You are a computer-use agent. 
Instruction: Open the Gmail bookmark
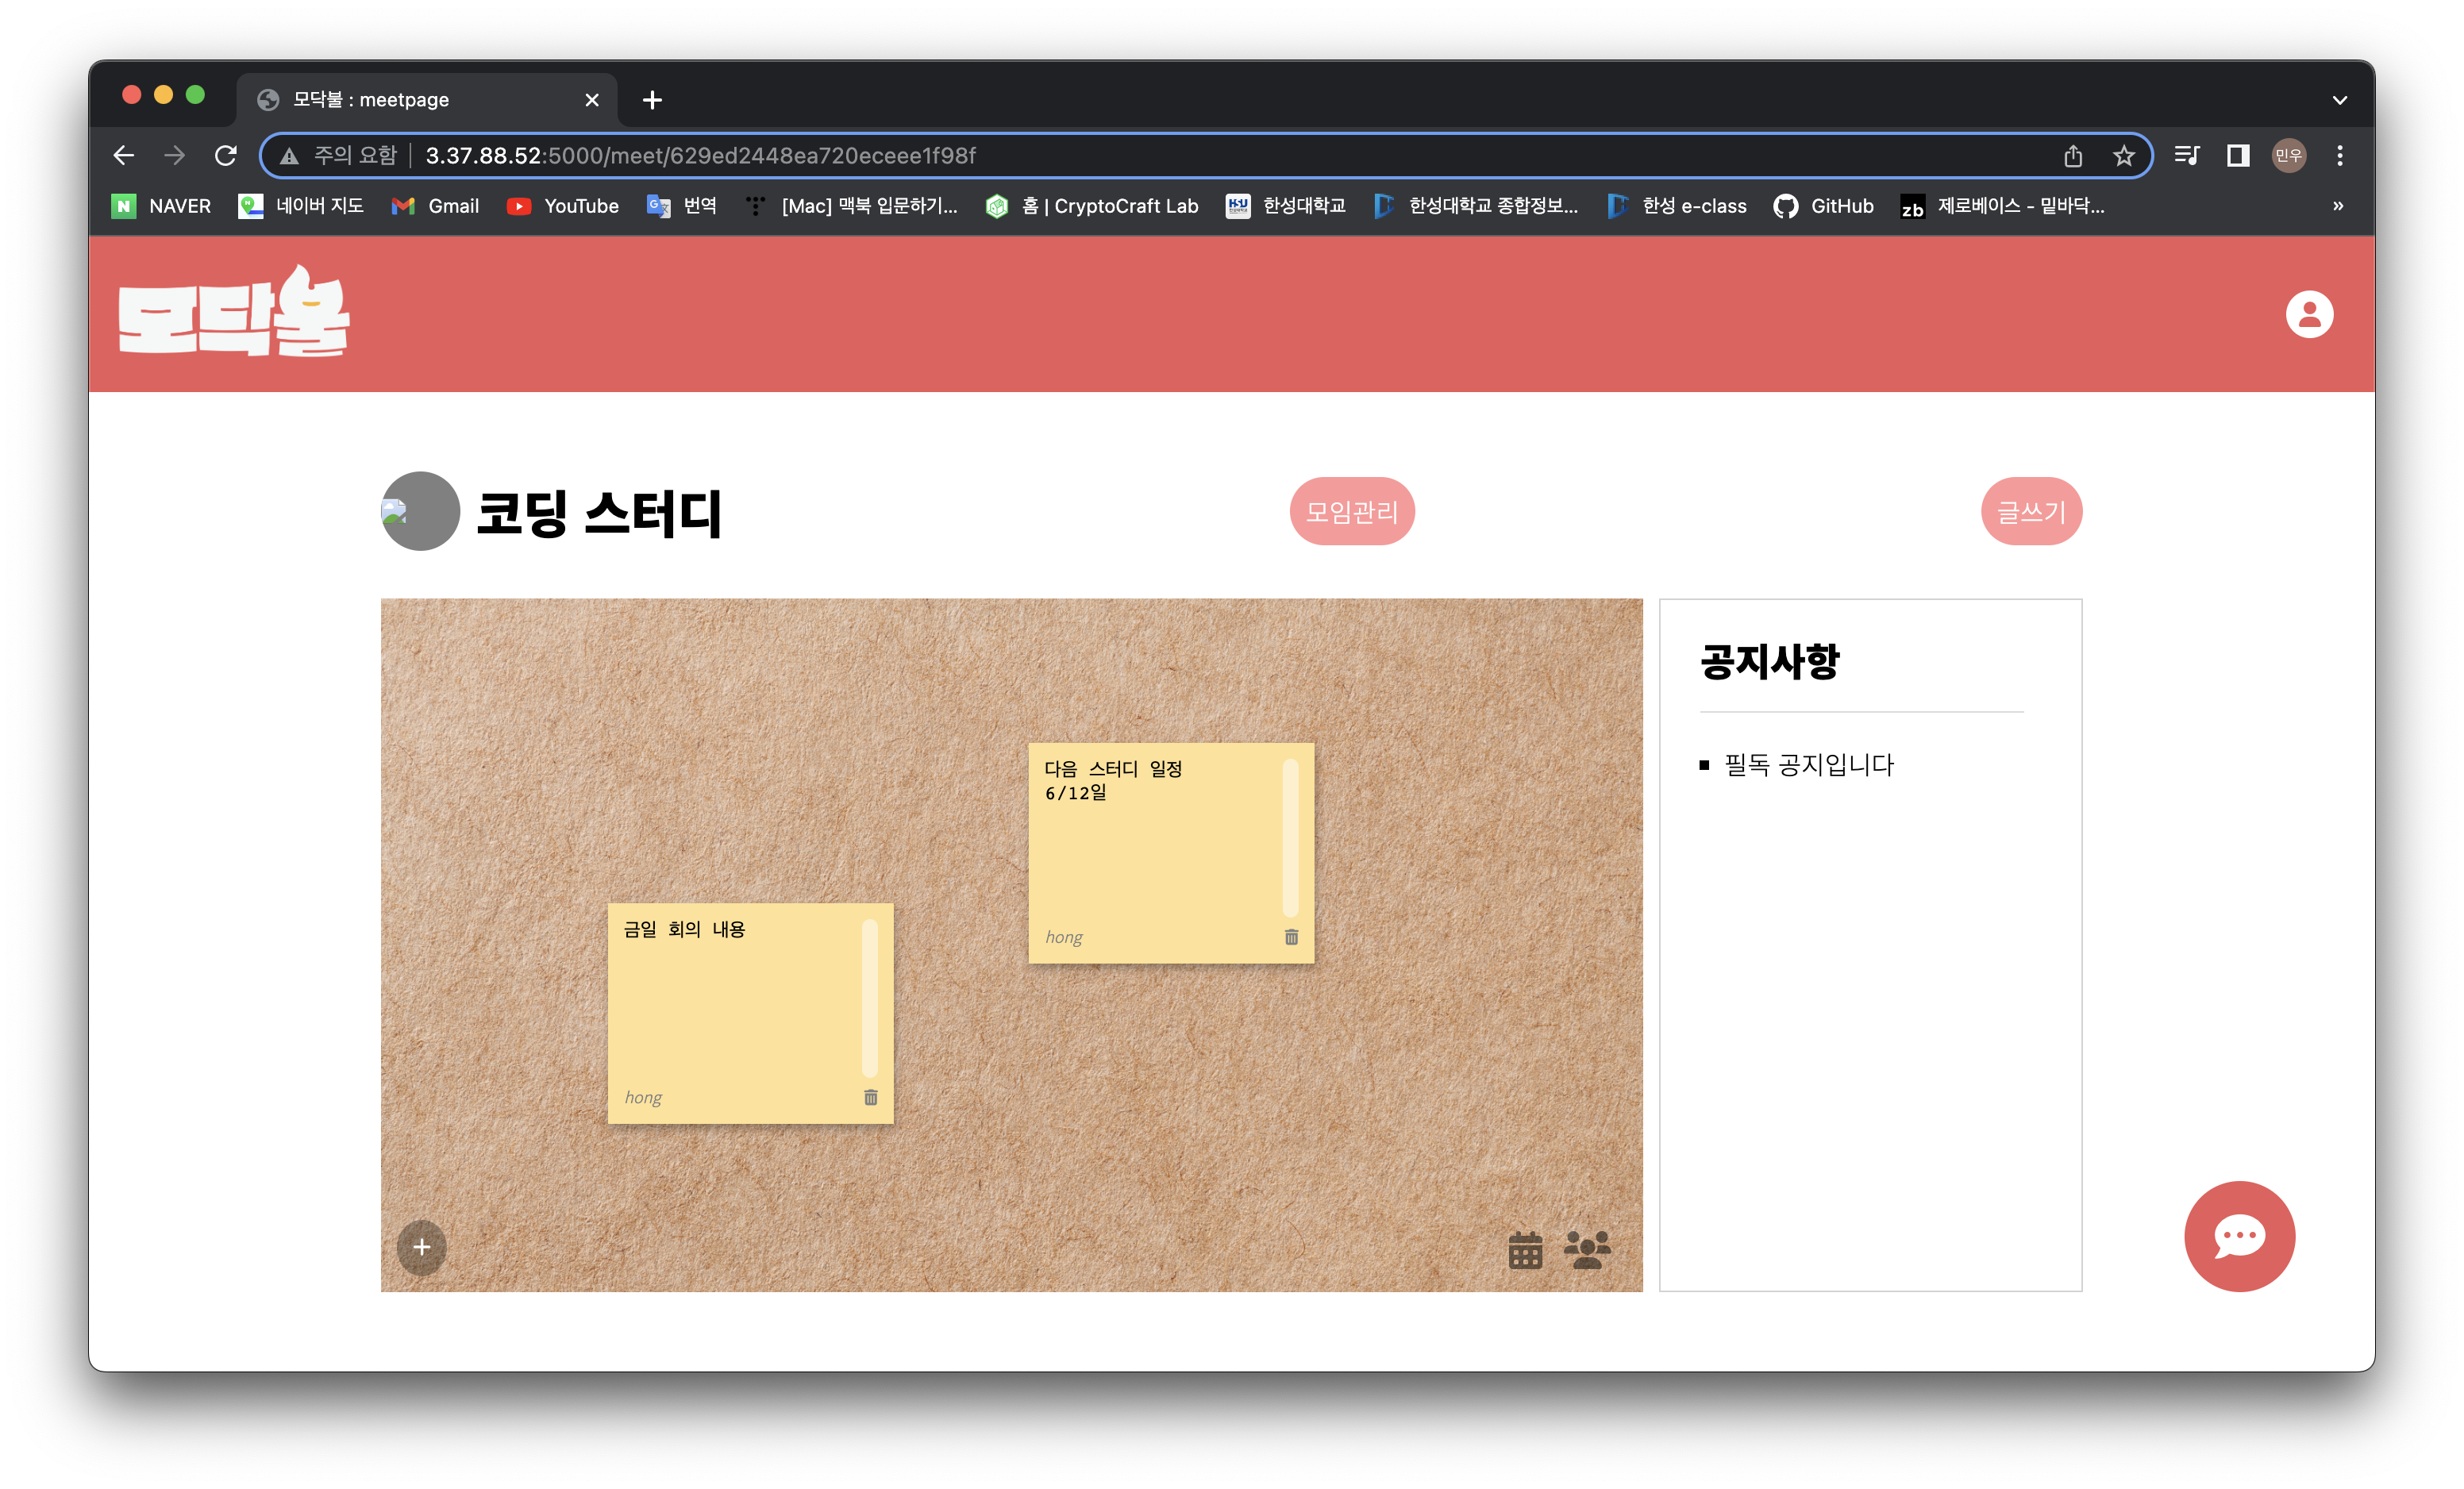click(x=435, y=206)
